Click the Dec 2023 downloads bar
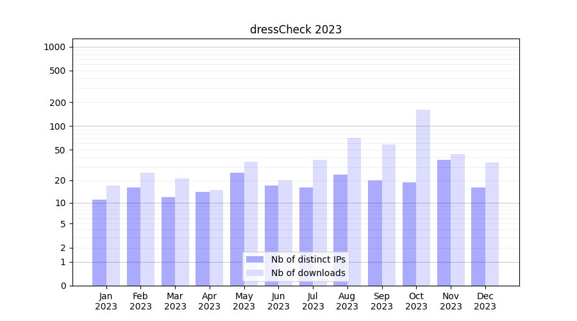This screenshot has width=577, height=321. pyautogui.click(x=492, y=223)
